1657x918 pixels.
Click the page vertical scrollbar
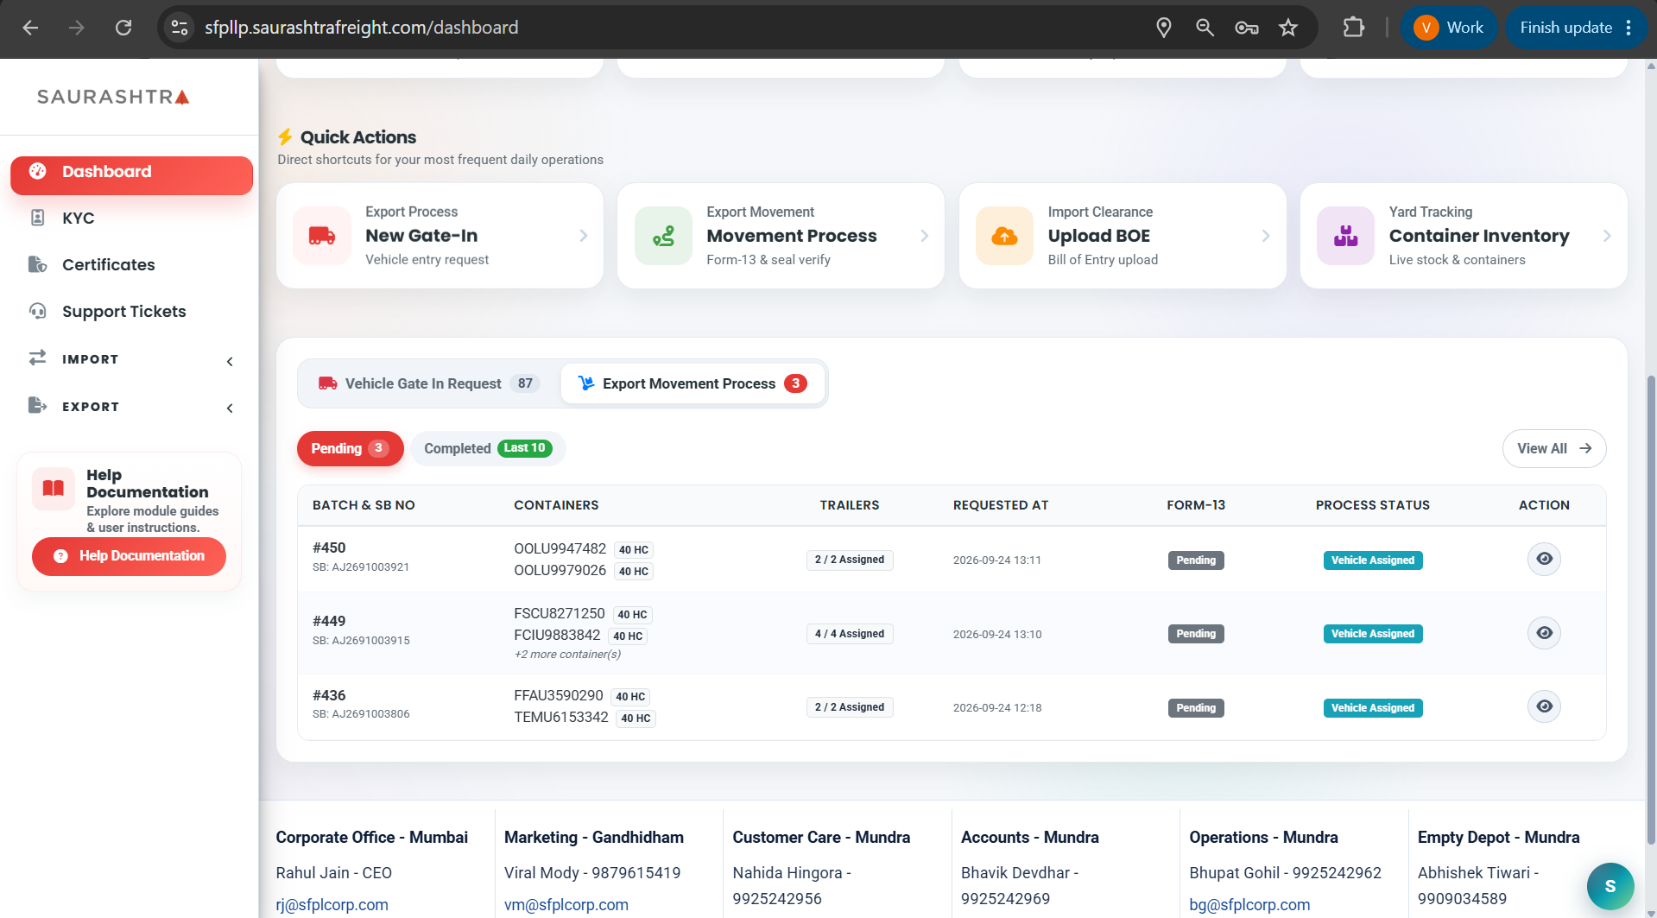tap(1651, 609)
